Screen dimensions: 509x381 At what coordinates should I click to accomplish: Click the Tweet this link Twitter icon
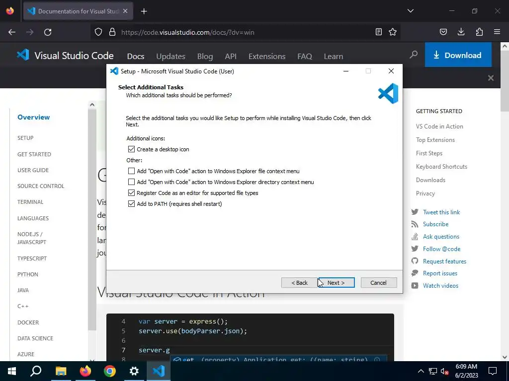tap(415, 212)
